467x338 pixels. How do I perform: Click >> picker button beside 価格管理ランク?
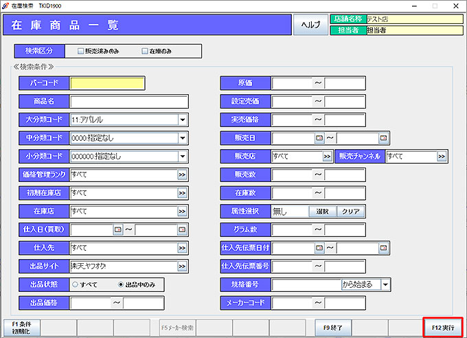pyautogui.click(x=182, y=174)
